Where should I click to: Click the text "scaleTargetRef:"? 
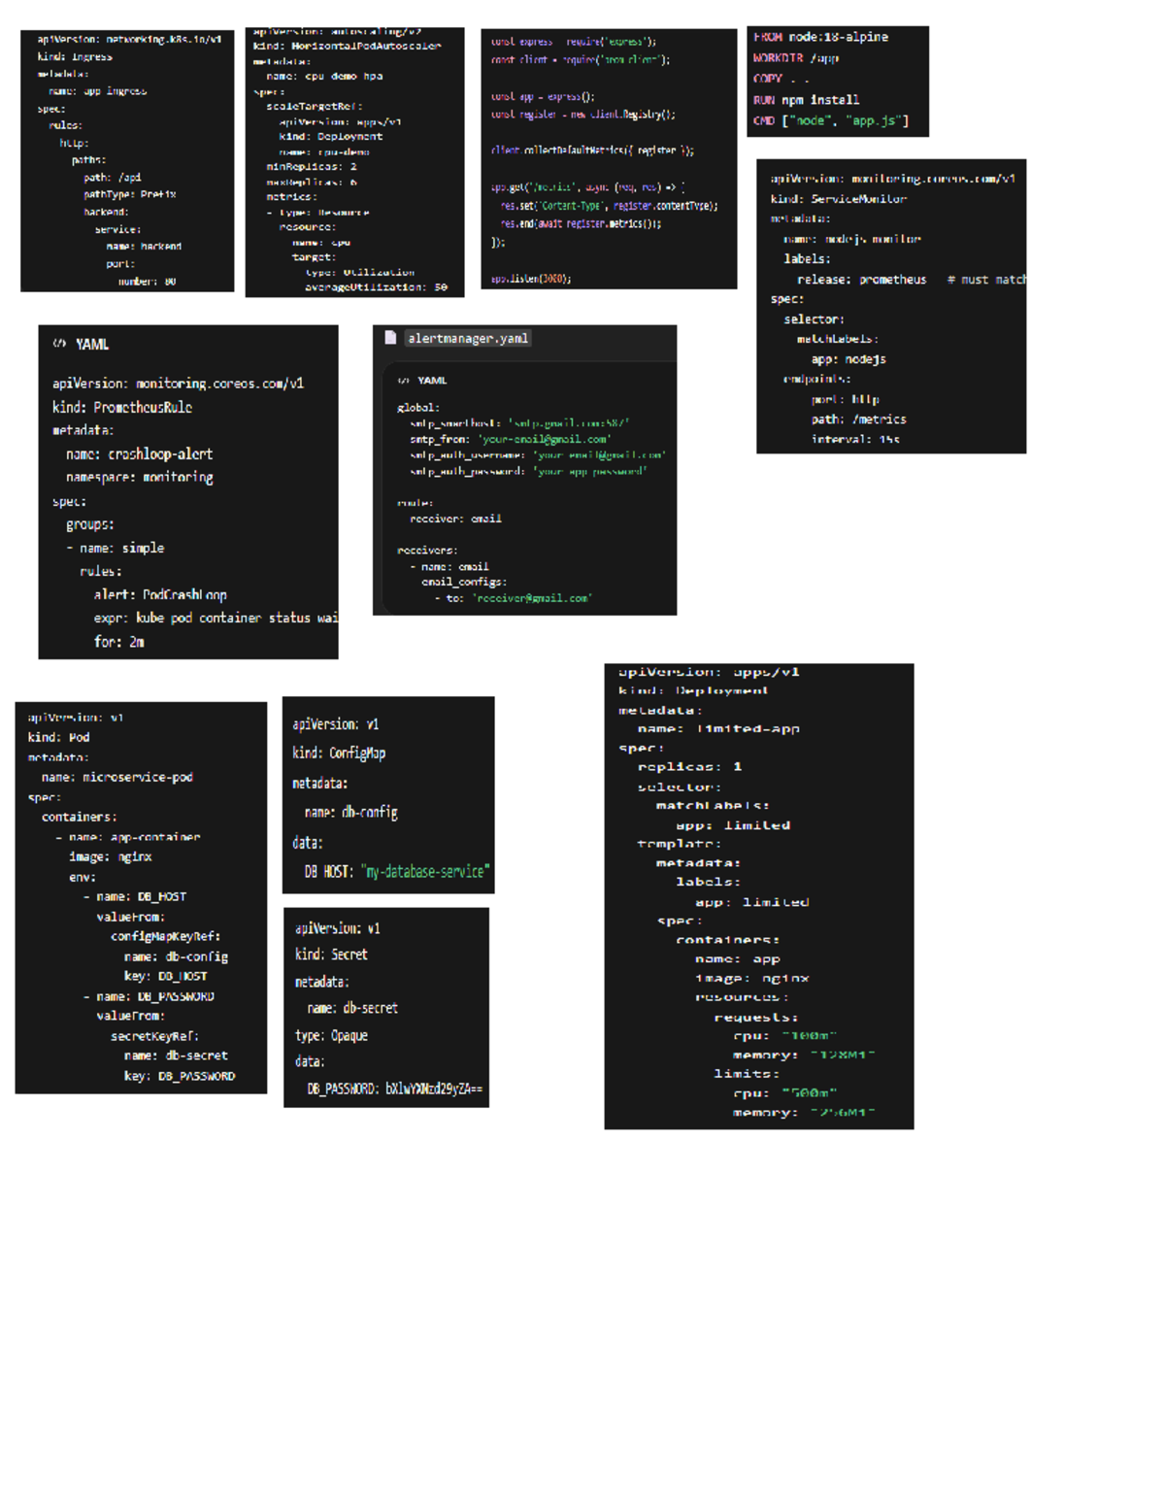point(314,107)
